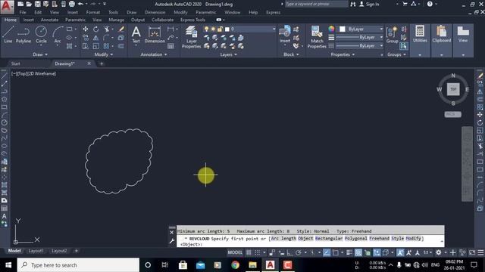
Task: Click the Dimension tool
Action: click(x=155, y=34)
